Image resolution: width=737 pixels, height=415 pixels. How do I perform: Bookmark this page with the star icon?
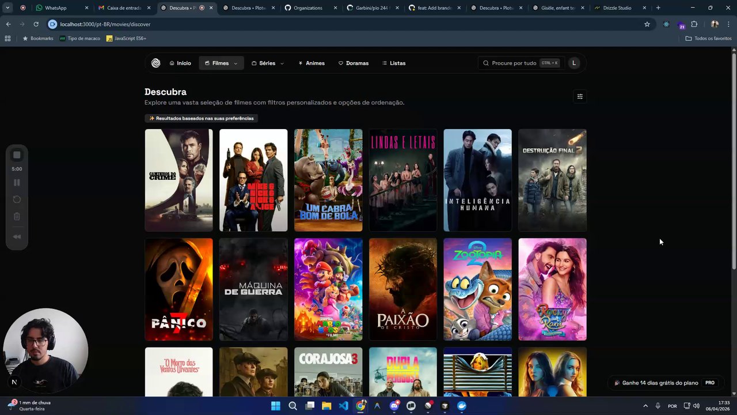point(647,24)
